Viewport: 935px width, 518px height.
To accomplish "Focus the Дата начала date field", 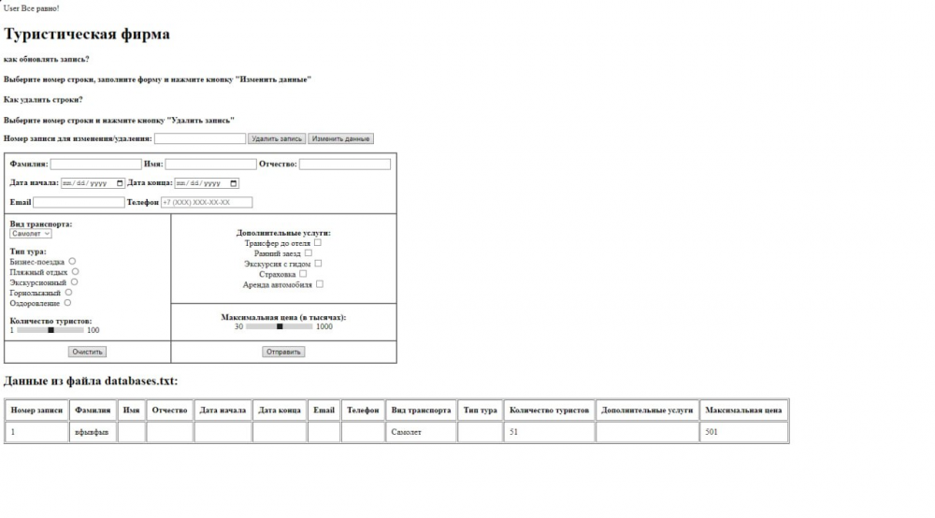I will [x=93, y=183].
